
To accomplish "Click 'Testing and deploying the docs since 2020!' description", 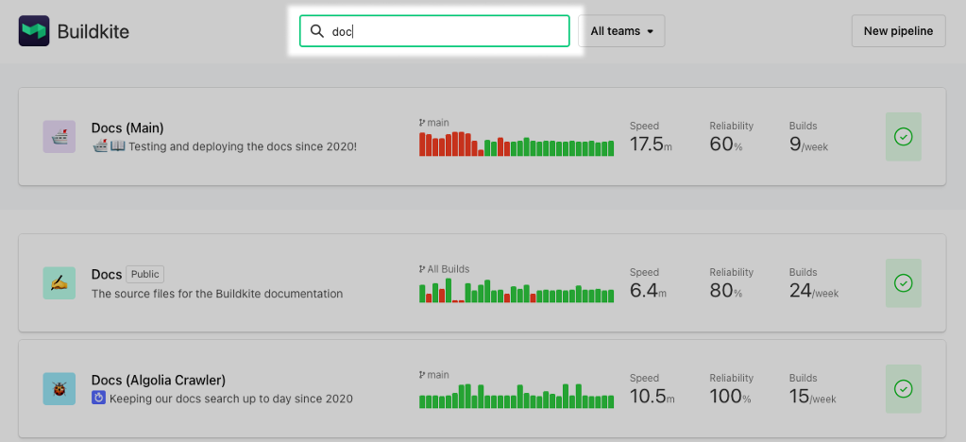I will (x=242, y=147).
